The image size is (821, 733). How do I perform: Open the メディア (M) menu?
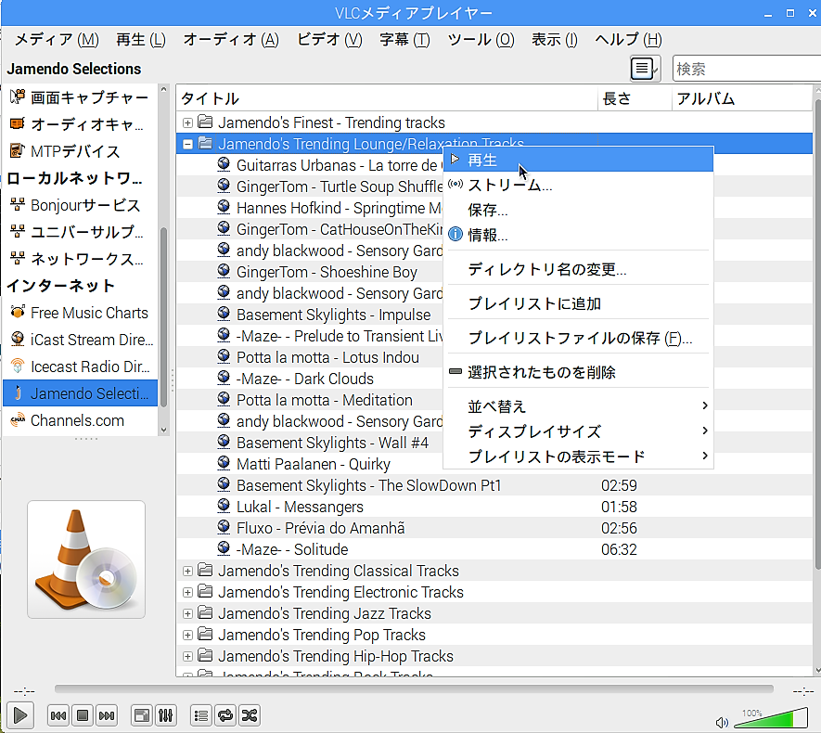coord(57,39)
